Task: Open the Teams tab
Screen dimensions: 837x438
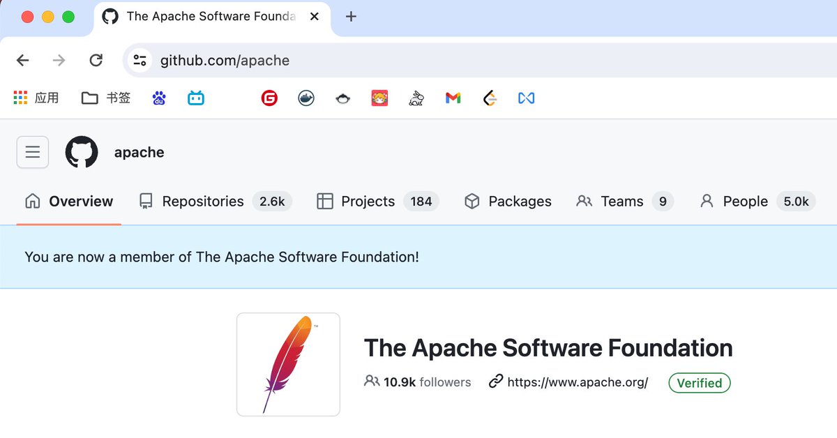Action: click(x=625, y=202)
